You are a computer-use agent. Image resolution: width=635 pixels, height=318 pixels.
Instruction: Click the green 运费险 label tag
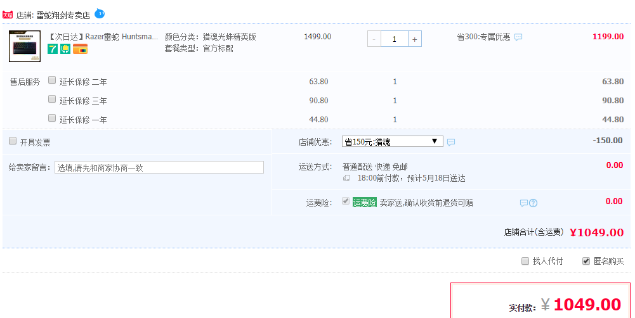[365, 203]
